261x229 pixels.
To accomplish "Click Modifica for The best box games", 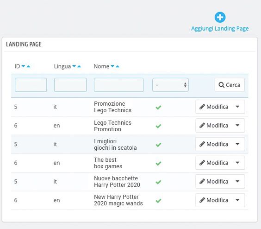I will 214,163.
